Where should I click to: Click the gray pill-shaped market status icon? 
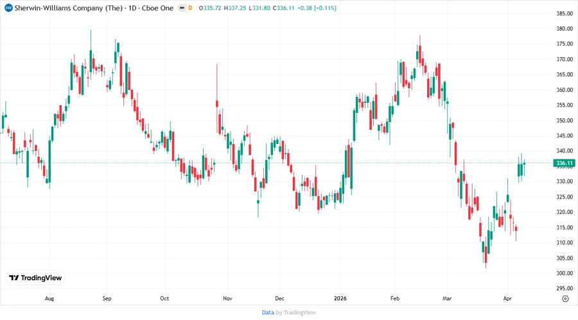[182, 8]
